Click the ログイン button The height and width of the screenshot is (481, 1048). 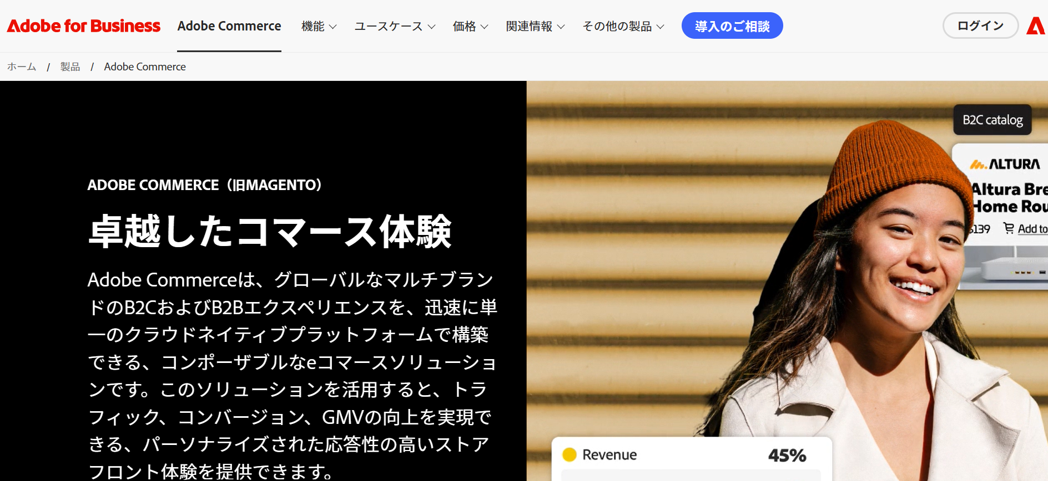(980, 25)
